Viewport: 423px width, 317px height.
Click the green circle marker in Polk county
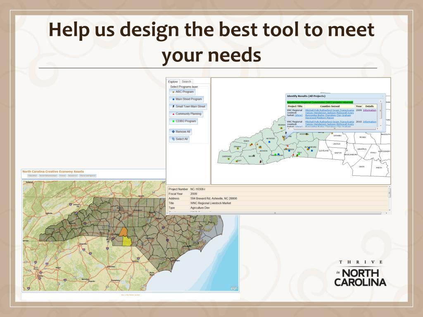coord(299,154)
